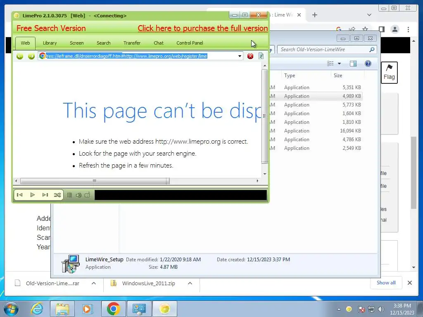Select the file row sized 16,094 KB
423x317 pixels.
[x=316, y=130]
